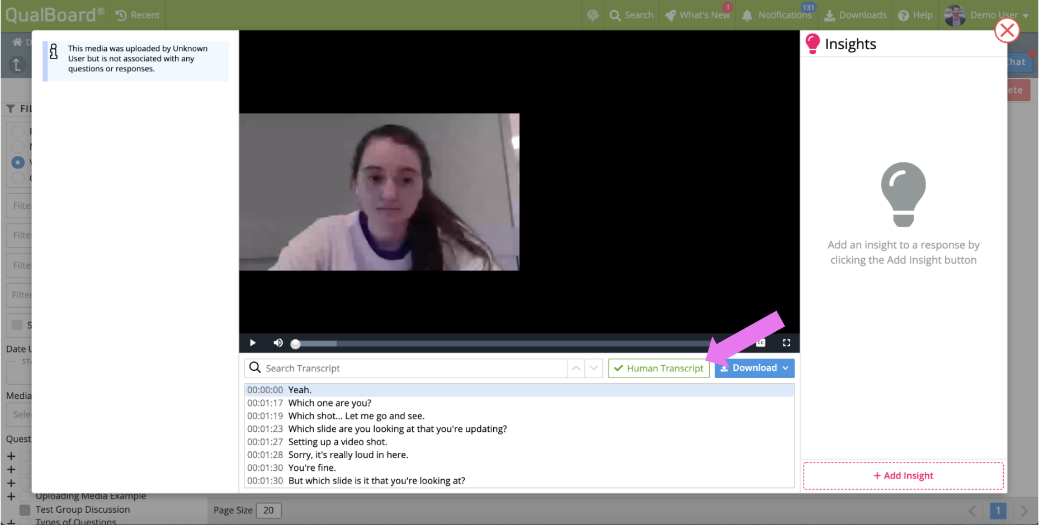Close the media viewer with the red X
1039x525 pixels.
1007,30
